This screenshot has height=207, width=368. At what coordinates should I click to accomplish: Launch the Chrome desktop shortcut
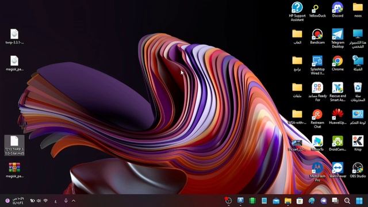(338, 63)
